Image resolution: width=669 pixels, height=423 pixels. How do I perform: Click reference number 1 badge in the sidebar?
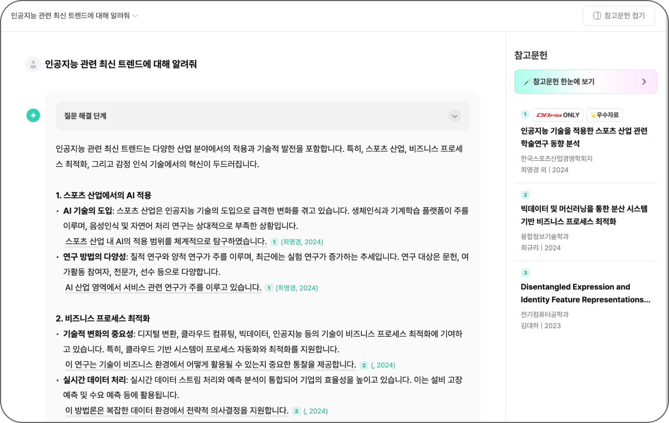coord(525,115)
